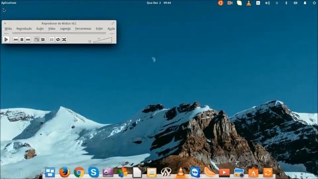Screen dimensions: 318x179
Task: Show VLC extended settings (equalizer bars)
Action: tap(43, 40)
